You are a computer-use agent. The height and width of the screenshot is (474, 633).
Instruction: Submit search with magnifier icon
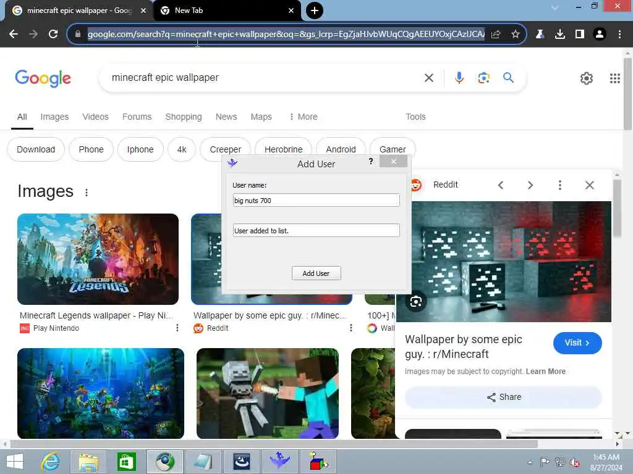(x=508, y=77)
